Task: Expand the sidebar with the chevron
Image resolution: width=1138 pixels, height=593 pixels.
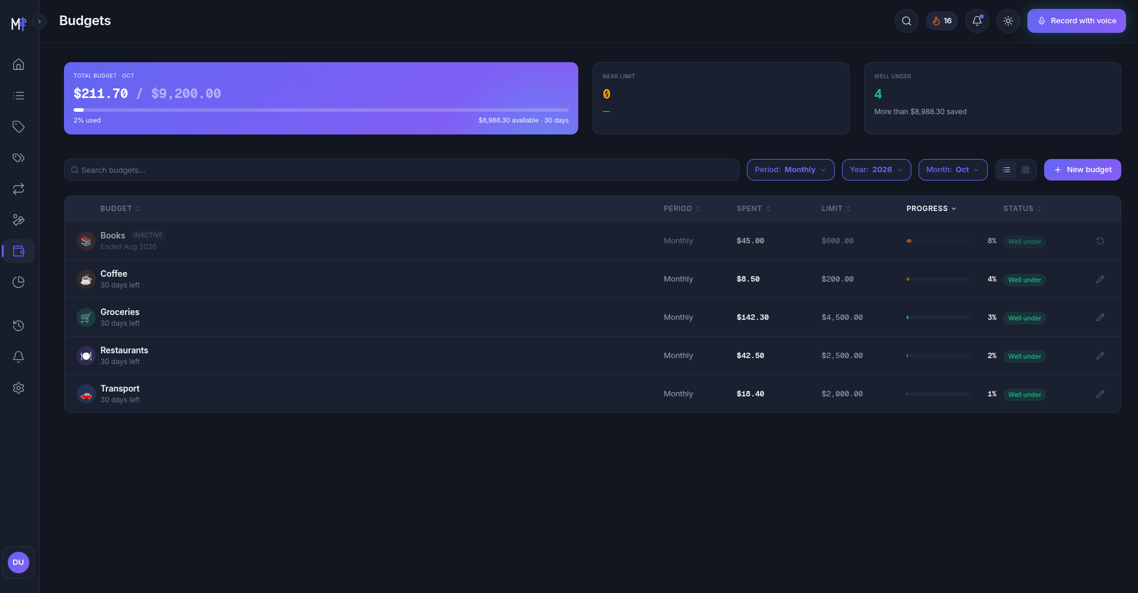Action: (39, 22)
